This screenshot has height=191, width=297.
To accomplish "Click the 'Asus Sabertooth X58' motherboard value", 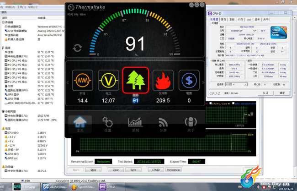I will [x=49, y=35].
